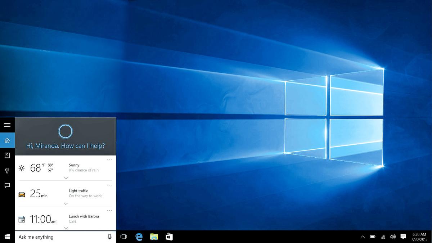Screen dimensions: 432x243
Task: Open Cortana's Notebook from the sidebar
Action: pos(7,155)
